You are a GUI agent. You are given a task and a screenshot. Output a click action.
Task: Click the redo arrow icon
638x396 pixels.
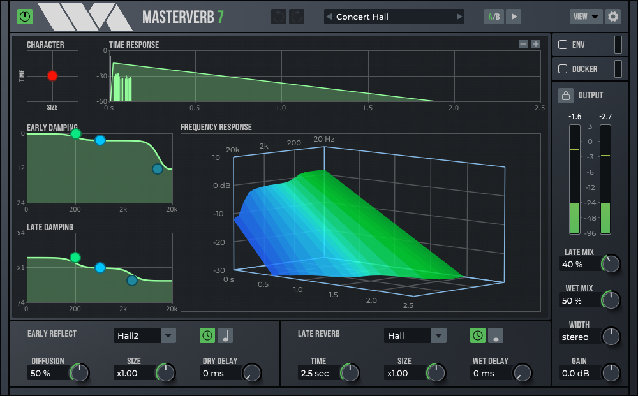pyautogui.click(x=297, y=16)
